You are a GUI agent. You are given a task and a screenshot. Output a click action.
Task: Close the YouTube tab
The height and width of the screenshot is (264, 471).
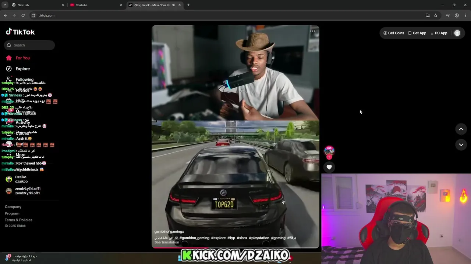(x=121, y=5)
